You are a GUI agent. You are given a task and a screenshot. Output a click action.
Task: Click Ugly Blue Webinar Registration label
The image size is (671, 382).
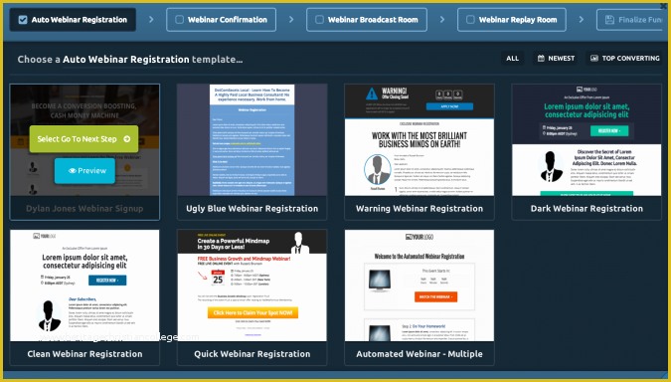click(x=252, y=209)
